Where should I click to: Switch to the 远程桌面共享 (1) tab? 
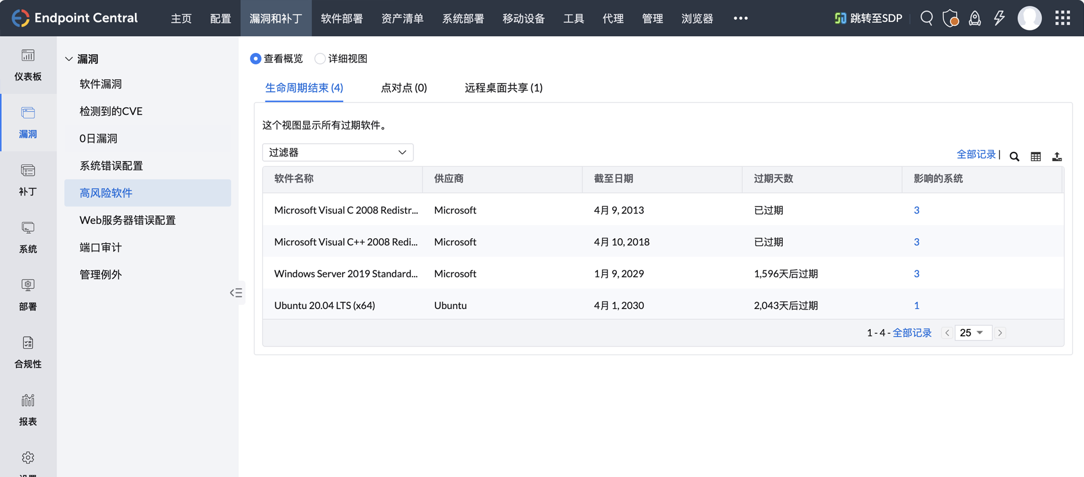[x=503, y=87]
